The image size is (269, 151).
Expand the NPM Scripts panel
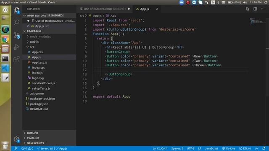coord(50,143)
